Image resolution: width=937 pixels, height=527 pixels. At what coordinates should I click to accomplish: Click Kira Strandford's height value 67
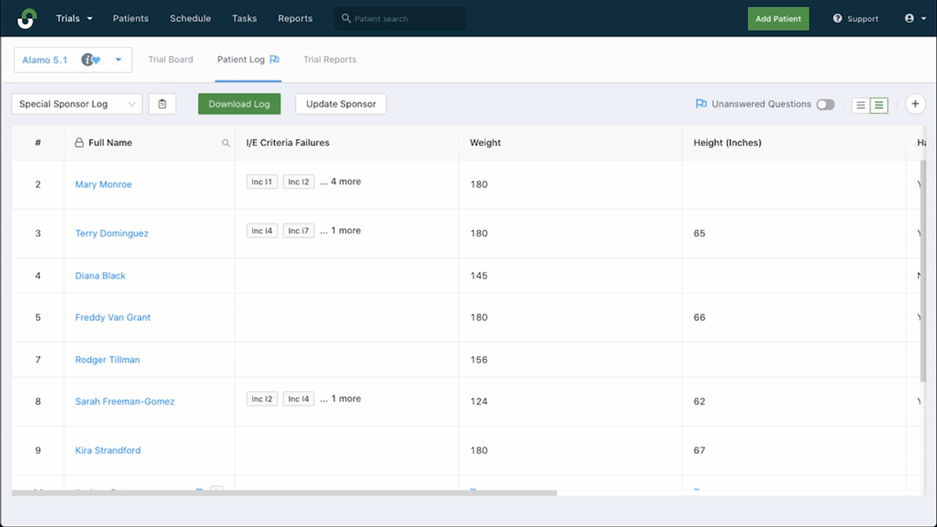coord(699,450)
